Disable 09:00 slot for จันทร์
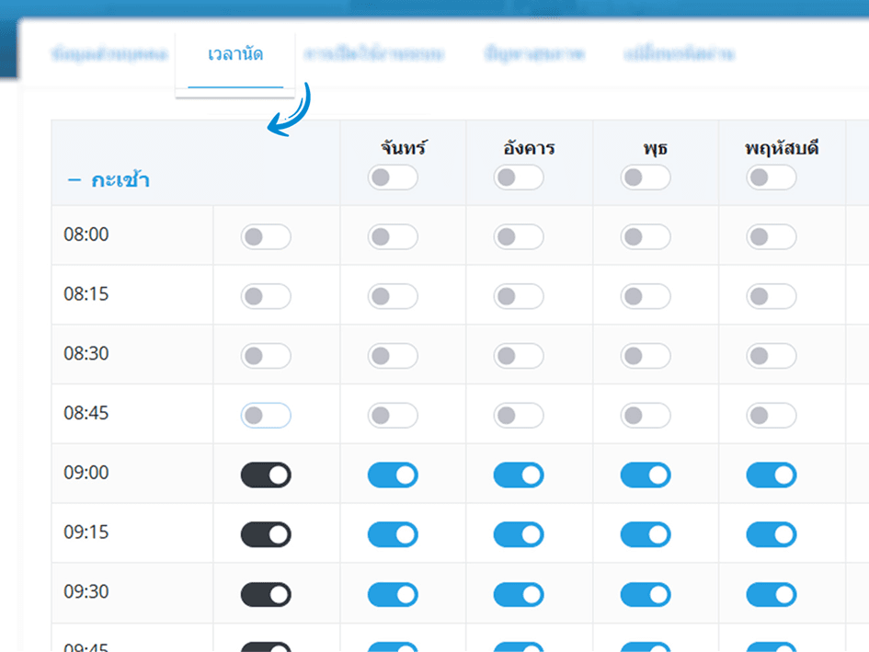The width and height of the screenshot is (869, 652). 393,475
